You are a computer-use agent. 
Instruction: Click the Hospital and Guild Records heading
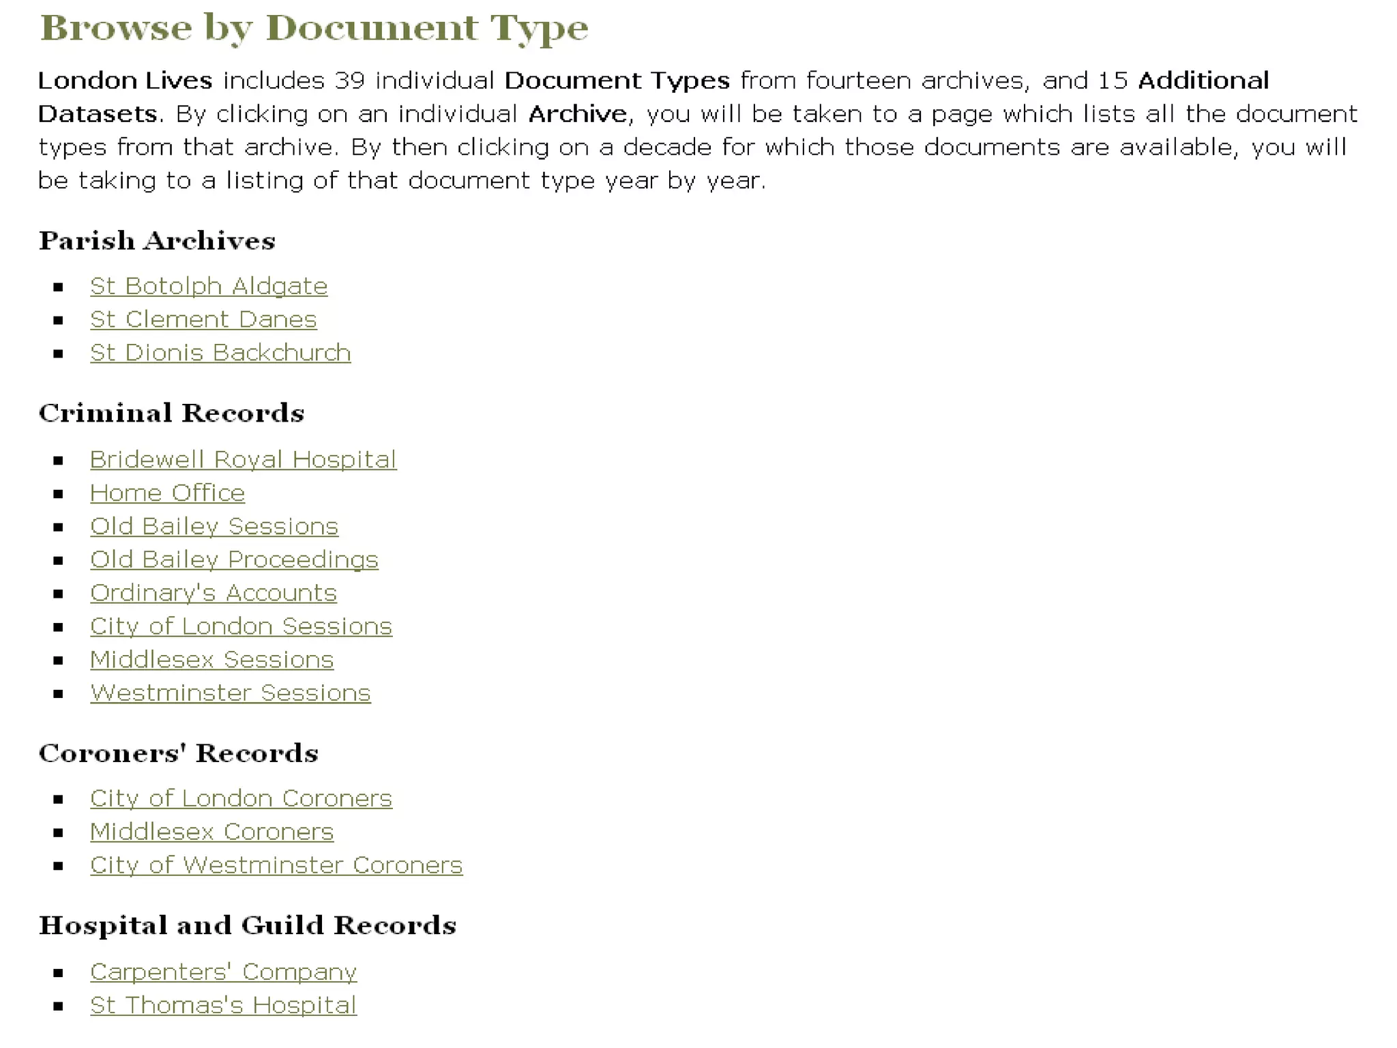coord(247,926)
